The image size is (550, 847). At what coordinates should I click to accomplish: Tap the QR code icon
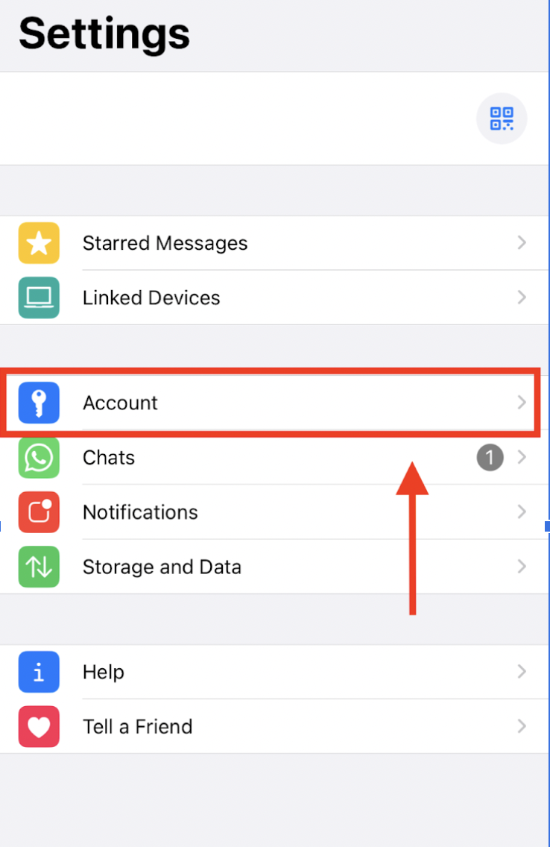coord(502,119)
